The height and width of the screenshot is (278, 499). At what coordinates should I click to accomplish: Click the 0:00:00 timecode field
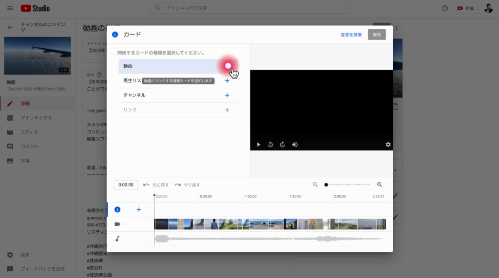pyautogui.click(x=126, y=185)
